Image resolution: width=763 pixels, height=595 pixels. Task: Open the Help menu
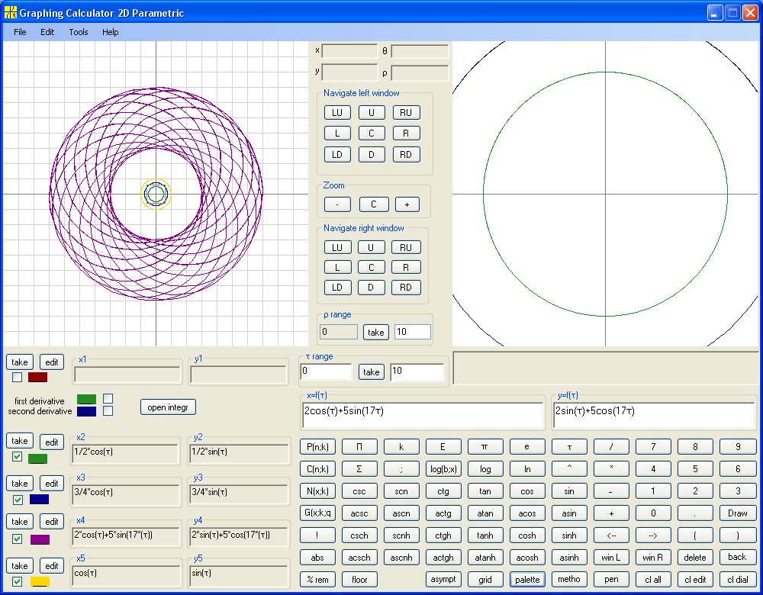[110, 32]
